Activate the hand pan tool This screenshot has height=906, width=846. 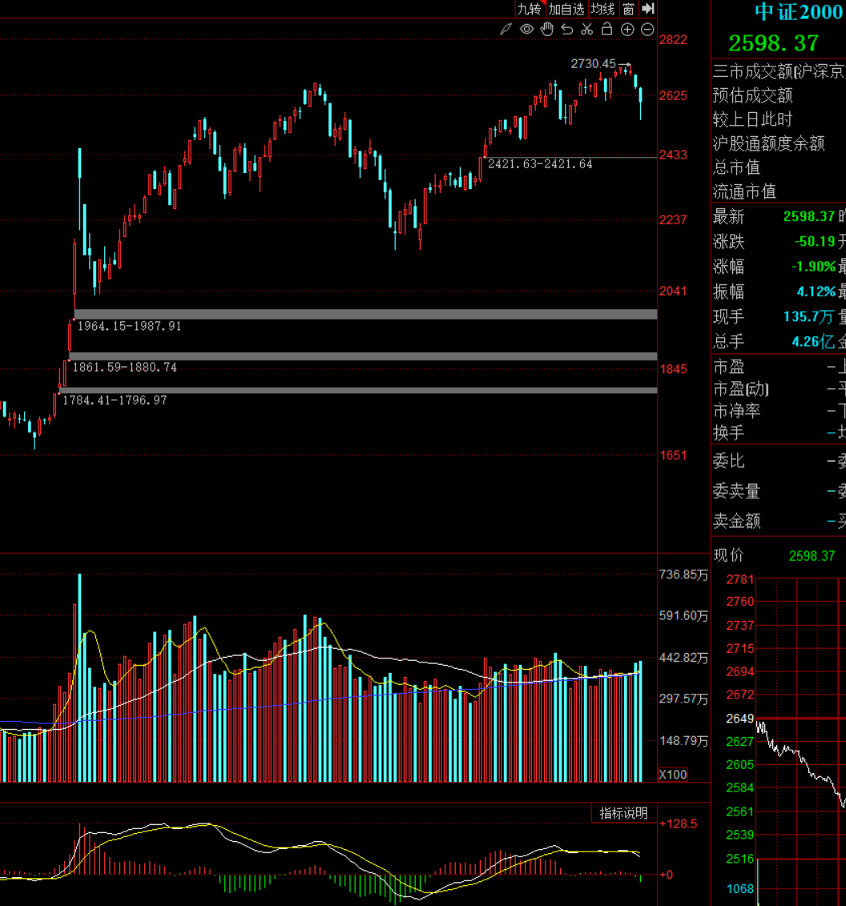click(x=547, y=30)
